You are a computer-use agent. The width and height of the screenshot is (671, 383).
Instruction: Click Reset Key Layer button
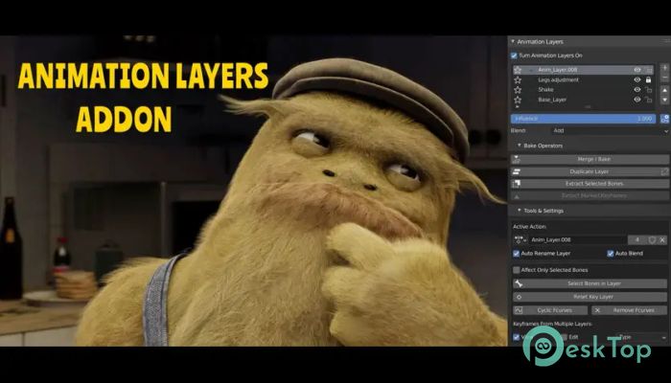[590, 297]
